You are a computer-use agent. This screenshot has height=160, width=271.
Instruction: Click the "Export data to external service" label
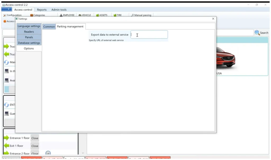(x=110, y=35)
